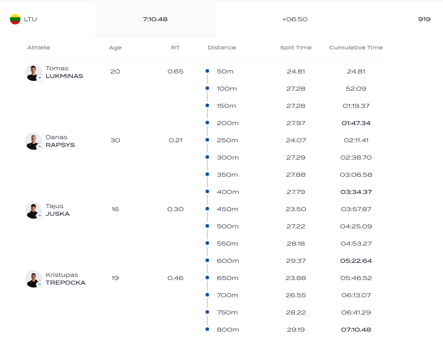Viewport: 443px width, 340px height.
Task: Click Rapsys reaction time 0.21
Action: point(175,140)
